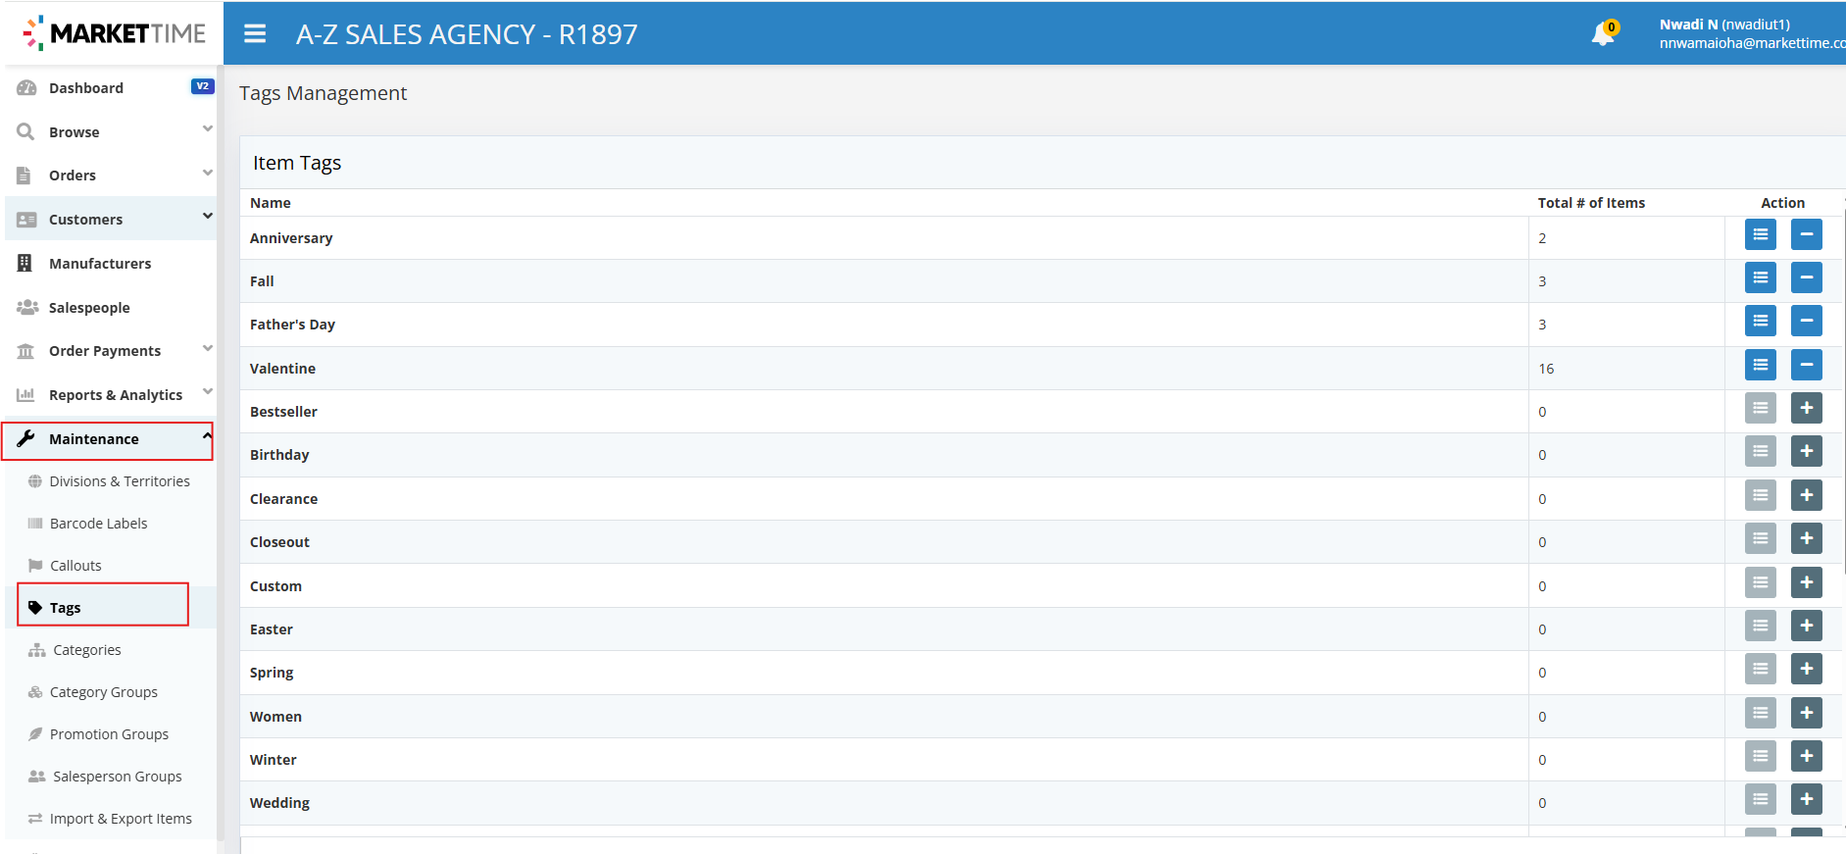This screenshot has width=1846, height=854.
Task: Click the Item Tags panel heading
Action: click(x=297, y=163)
